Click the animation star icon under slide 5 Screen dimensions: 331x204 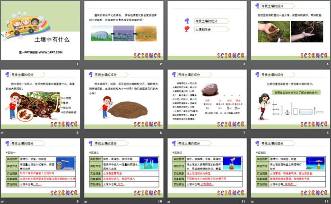pyautogui.click(x=2, y=133)
